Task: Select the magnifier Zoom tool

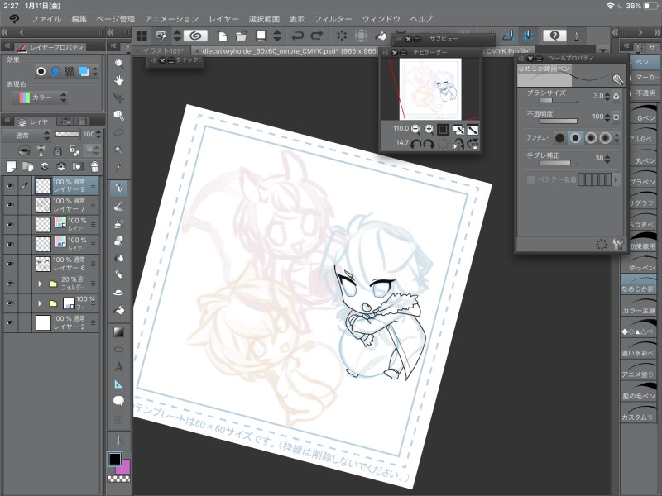Action: coord(119,63)
